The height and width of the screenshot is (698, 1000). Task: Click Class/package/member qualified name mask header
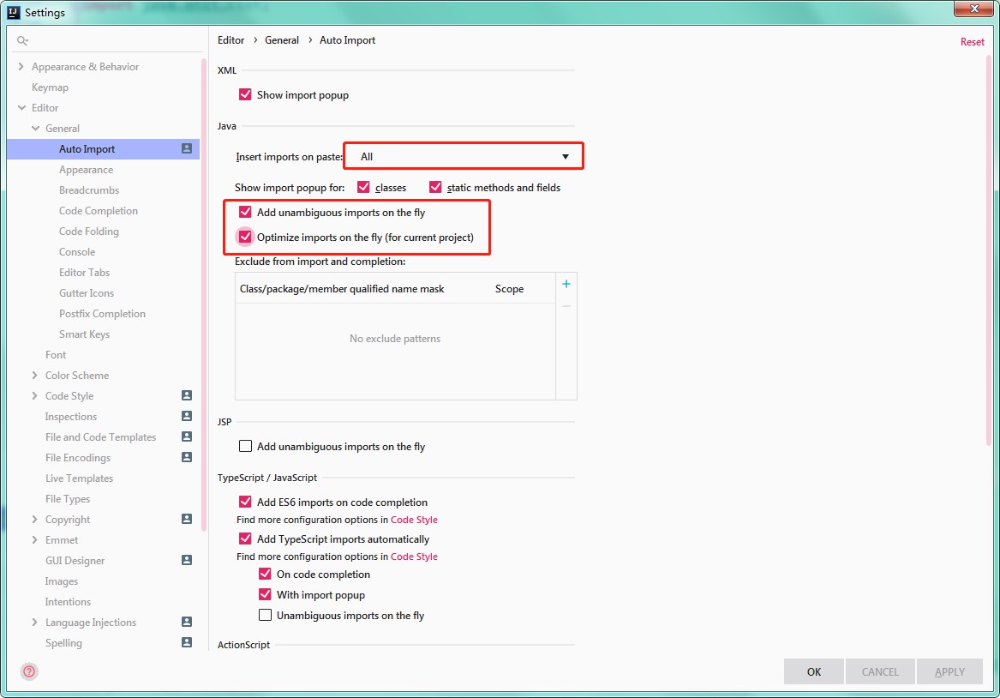click(342, 288)
